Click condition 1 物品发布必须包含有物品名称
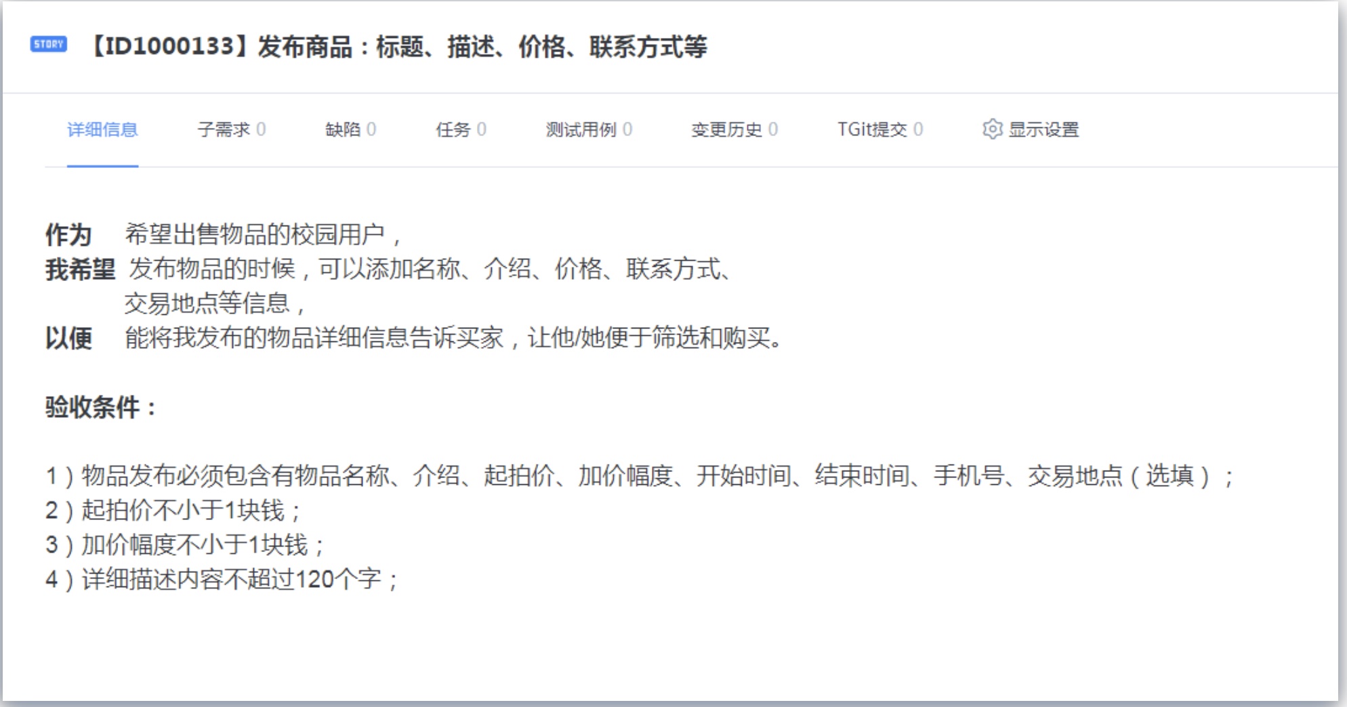Viewport: 1347px width, 707px height. (640, 476)
